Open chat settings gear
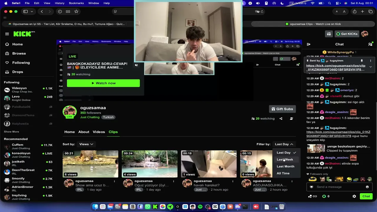Image resolution: width=377 pixels, height=212 pixels. point(354,196)
